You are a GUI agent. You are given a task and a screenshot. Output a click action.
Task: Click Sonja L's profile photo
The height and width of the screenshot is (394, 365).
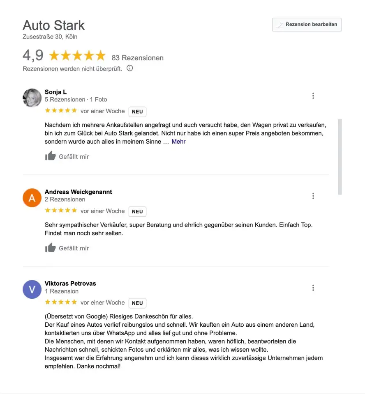pos(32,98)
